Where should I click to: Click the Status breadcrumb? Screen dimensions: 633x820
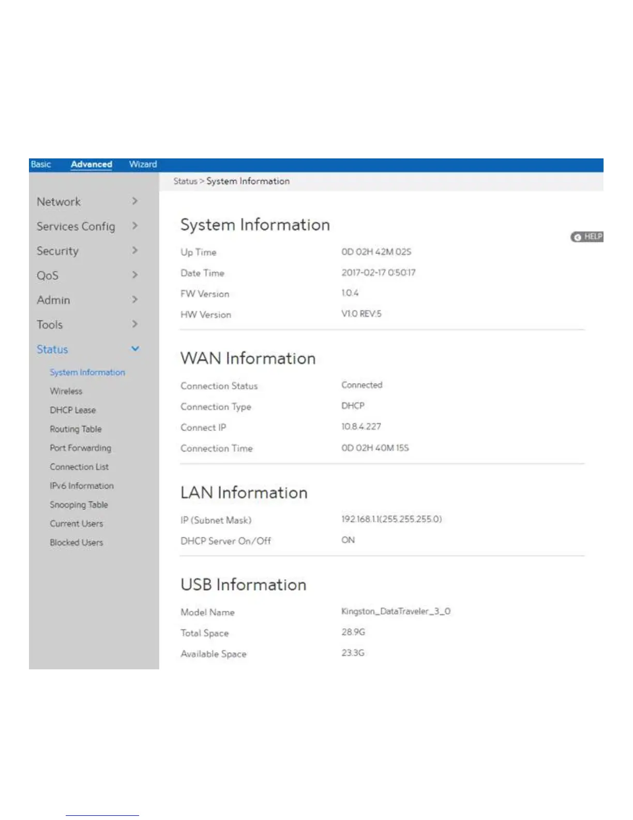[186, 181]
